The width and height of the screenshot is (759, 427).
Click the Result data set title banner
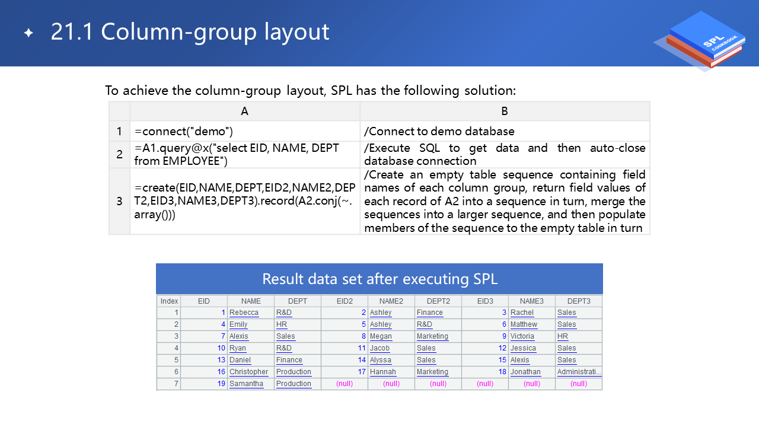tap(379, 279)
